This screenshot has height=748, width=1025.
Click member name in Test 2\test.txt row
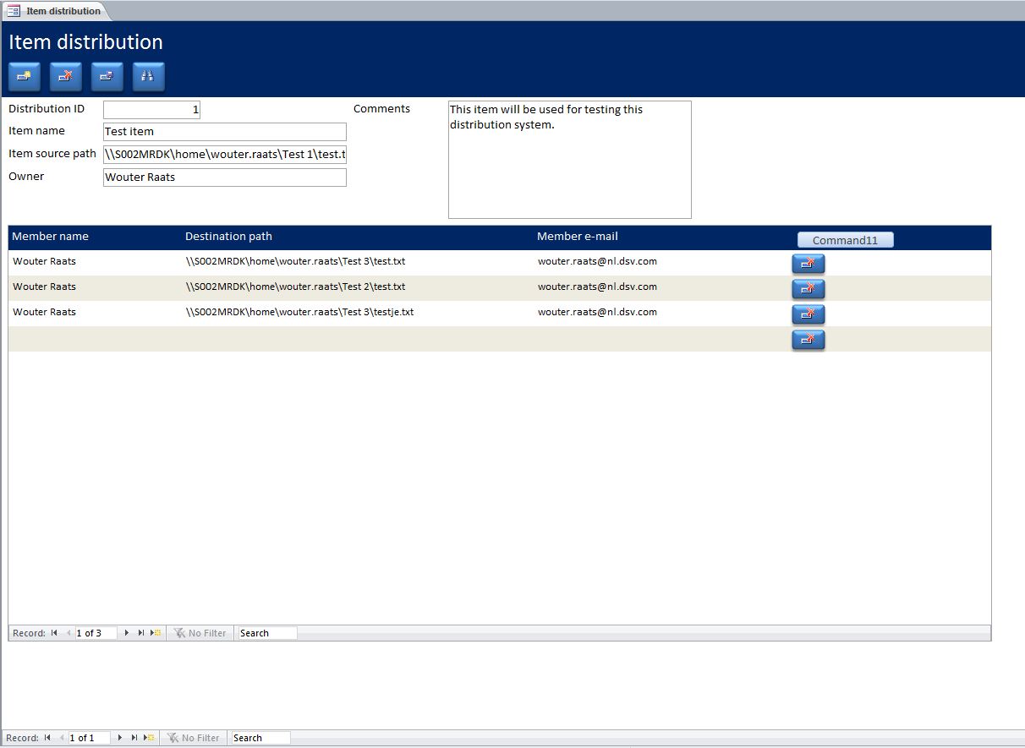click(x=44, y=287)
